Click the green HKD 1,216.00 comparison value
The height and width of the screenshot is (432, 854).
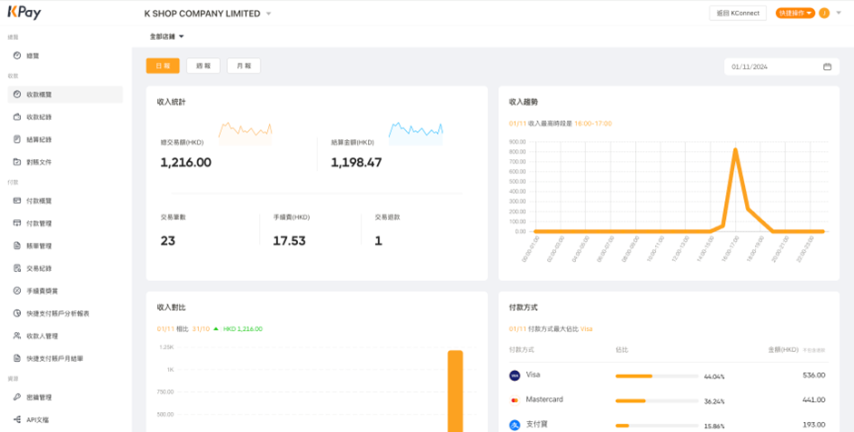click(x=243, y=329)
